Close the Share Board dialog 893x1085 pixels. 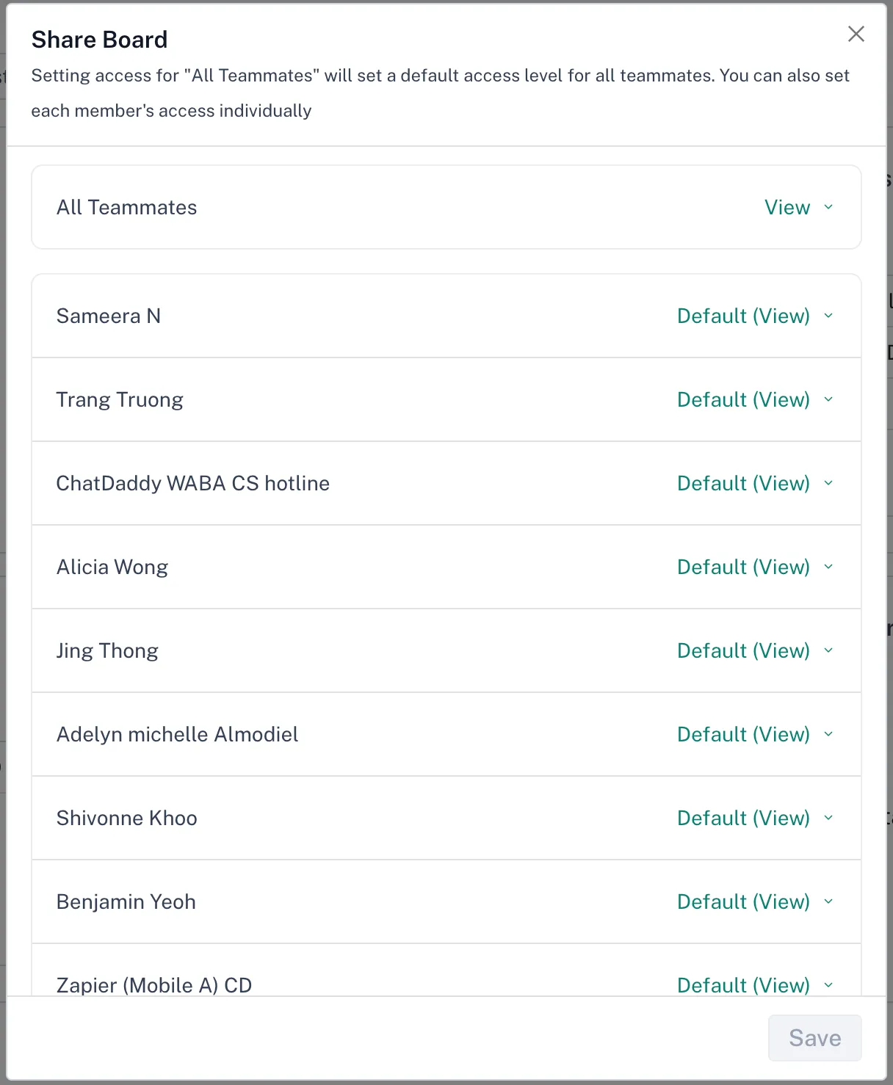coord(856,34)
